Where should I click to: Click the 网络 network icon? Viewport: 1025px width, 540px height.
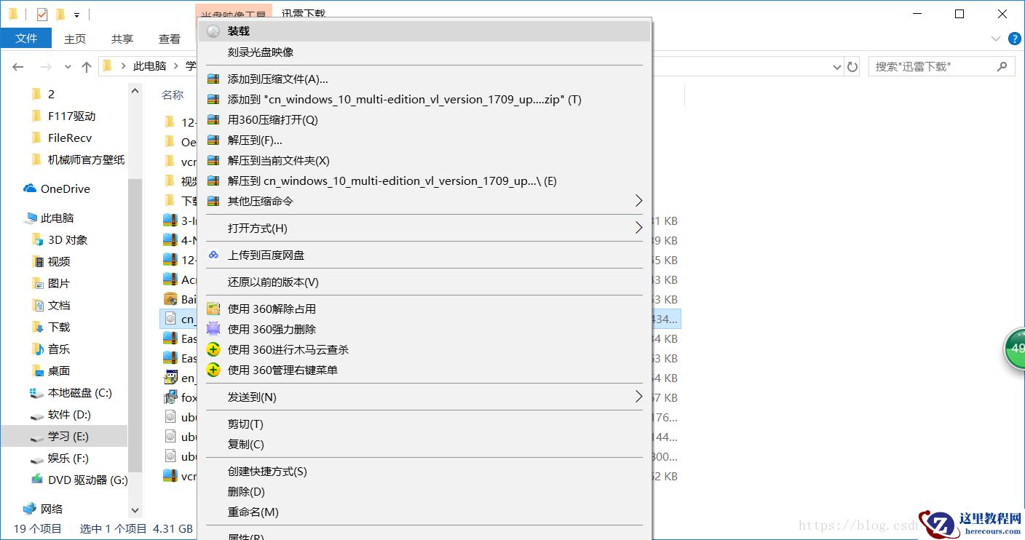pyautogui.click(x=30, y=509)
